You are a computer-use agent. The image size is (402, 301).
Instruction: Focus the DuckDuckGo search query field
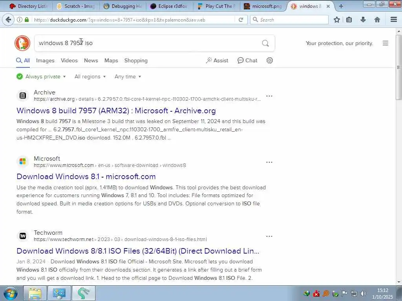tap(149, 43)
